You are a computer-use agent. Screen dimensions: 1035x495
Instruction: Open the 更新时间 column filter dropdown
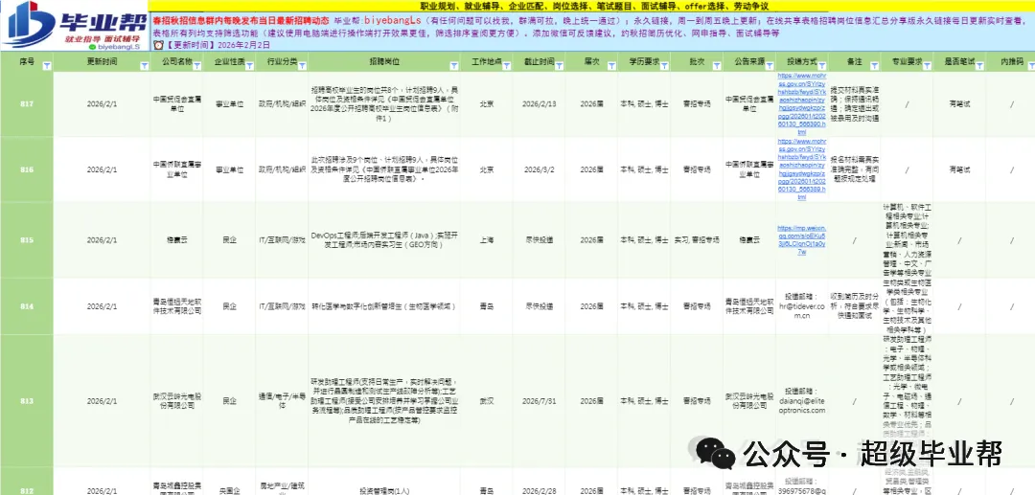(x=145, y=66)
